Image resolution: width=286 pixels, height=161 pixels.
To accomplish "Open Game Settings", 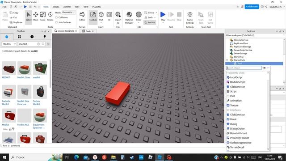I will click(x=190, y=18).
